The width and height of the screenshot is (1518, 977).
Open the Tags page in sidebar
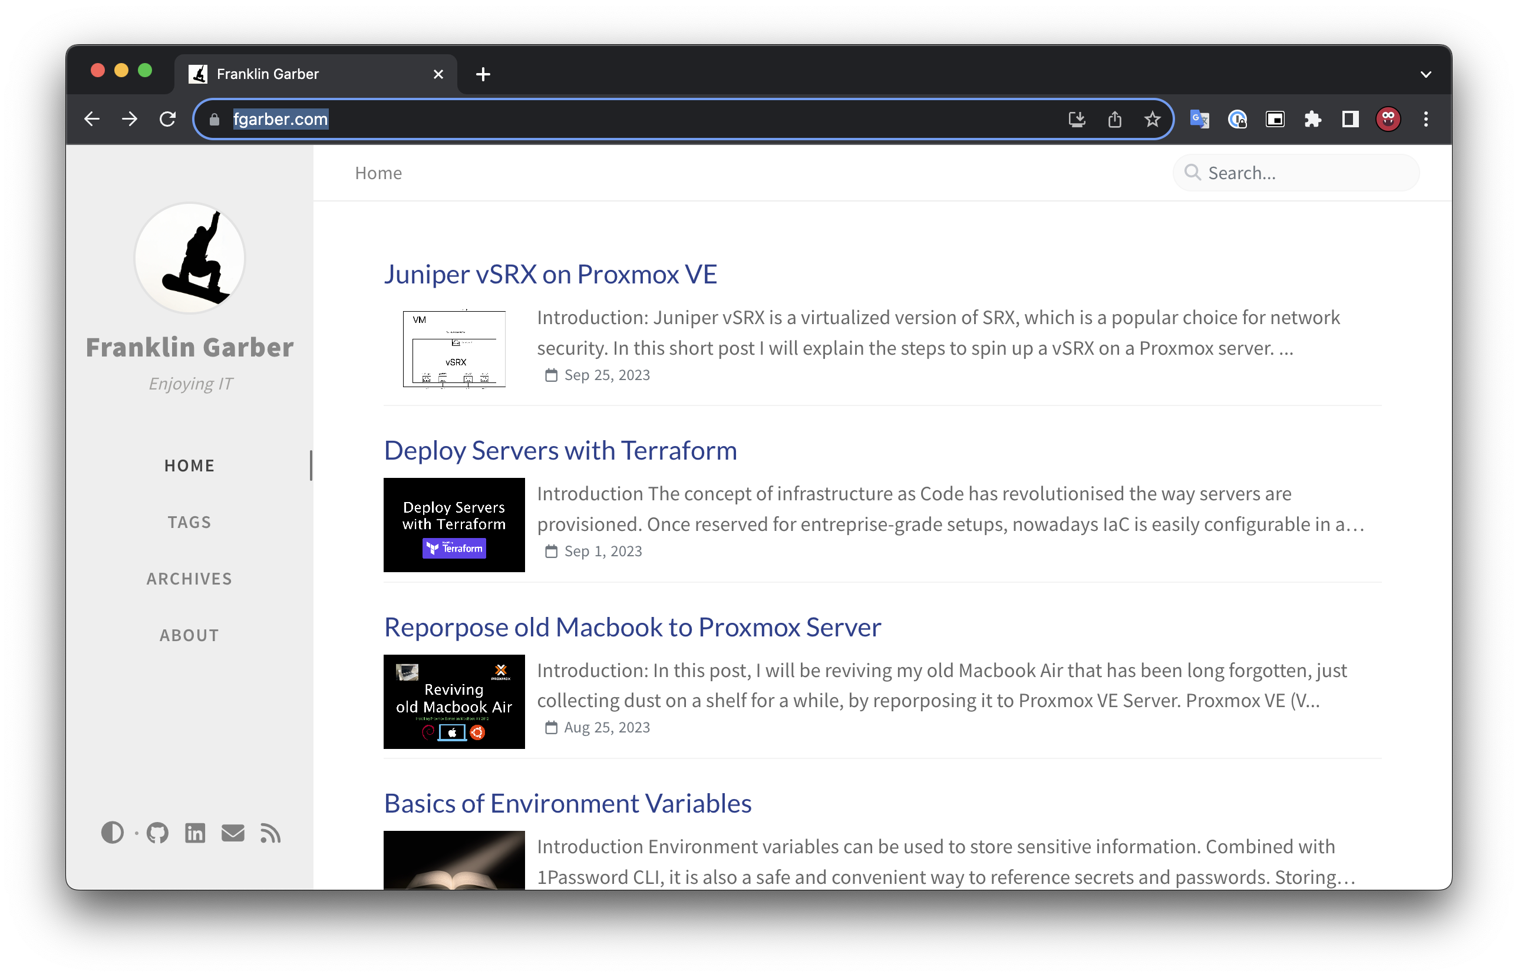coord(189,522)
